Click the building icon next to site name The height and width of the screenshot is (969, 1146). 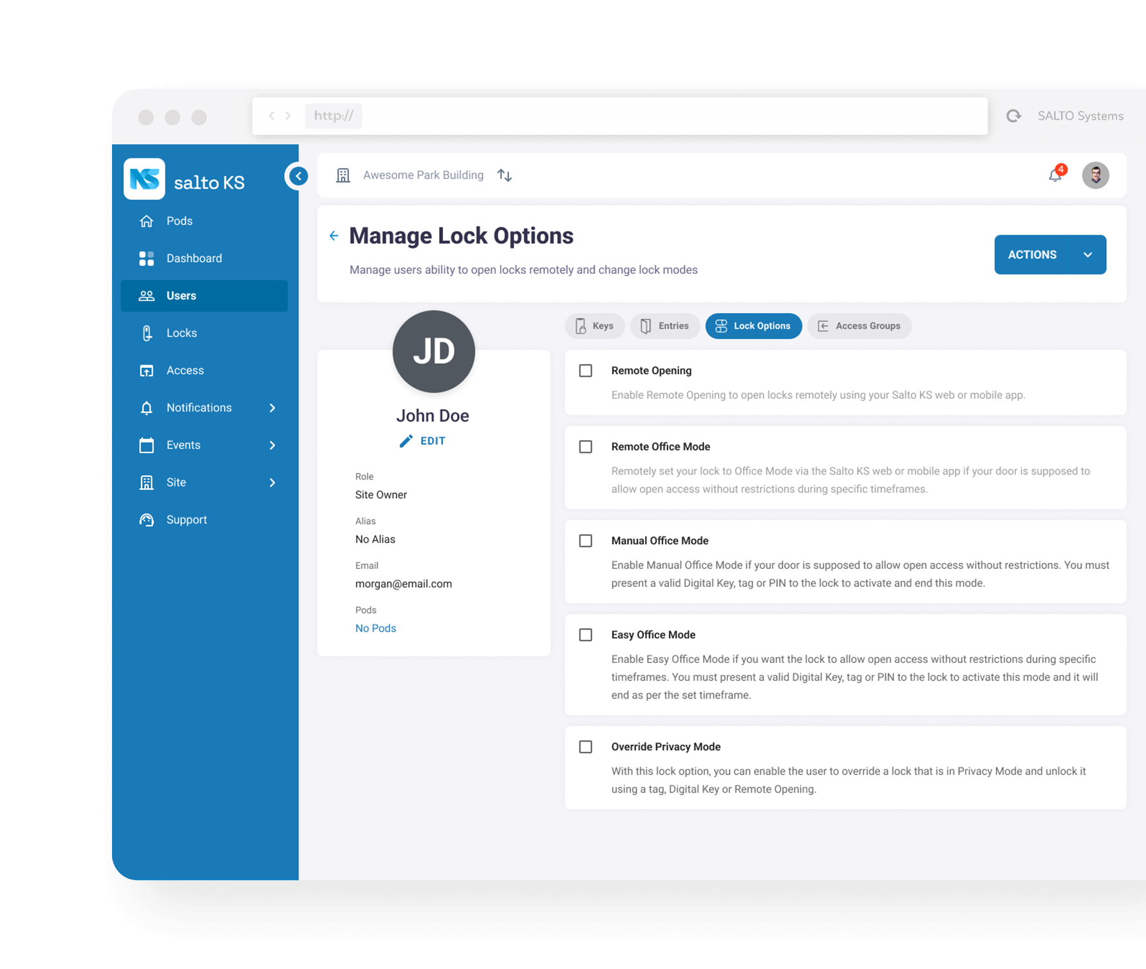click(x=343, y=175)
